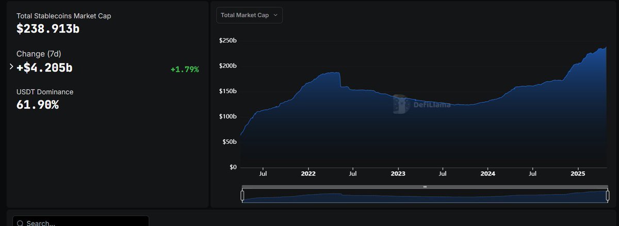Click the Change (7d) label
619x226 pixels.
point(39,54)
